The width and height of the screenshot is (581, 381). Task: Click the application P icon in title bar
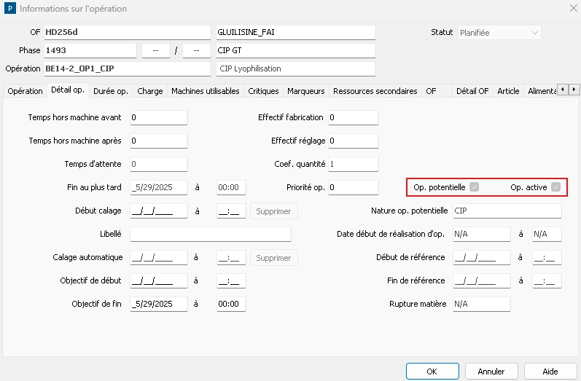tap(9, 9)
